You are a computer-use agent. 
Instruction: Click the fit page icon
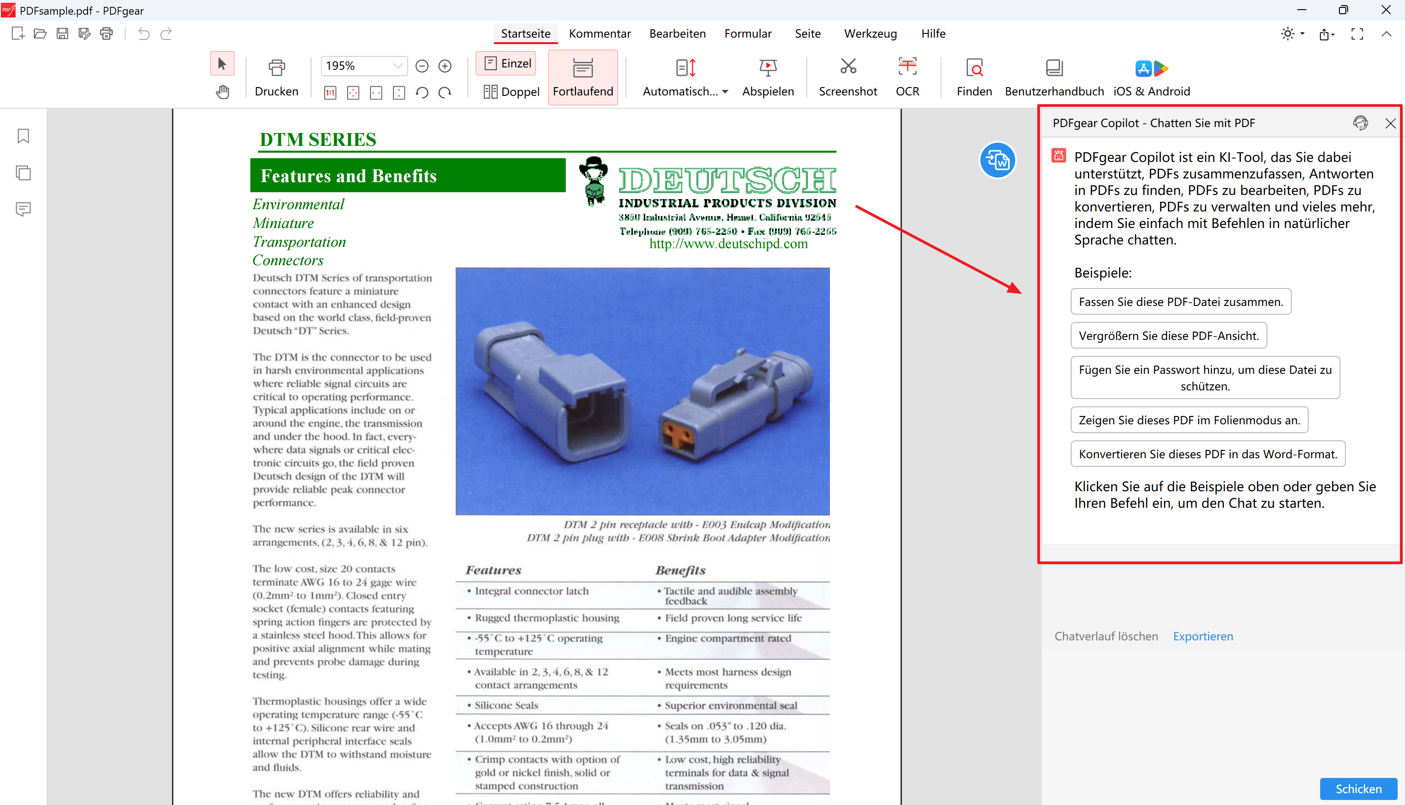point(353,92)
